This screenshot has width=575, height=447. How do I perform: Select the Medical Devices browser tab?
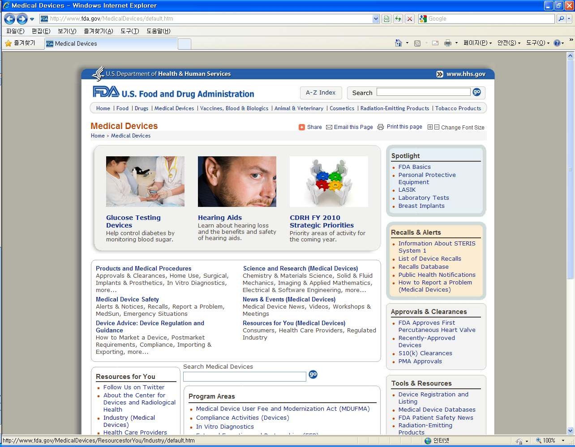(111, 43)
